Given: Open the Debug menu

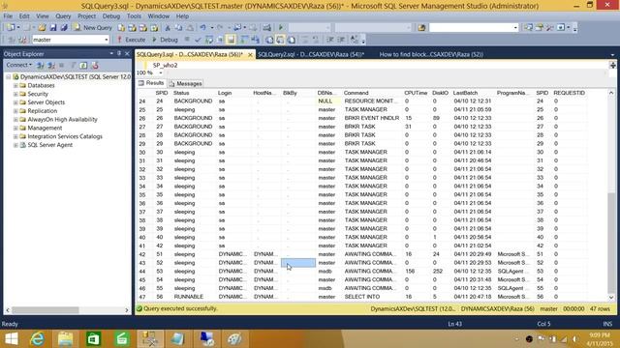Looking at the screenshot, I should coord(111,16).
